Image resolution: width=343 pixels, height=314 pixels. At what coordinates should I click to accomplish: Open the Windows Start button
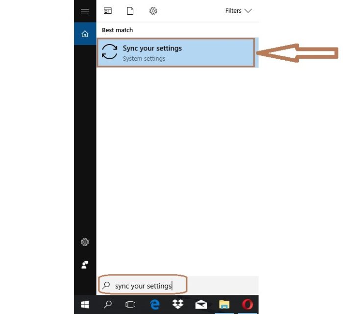[x=85, y=304]
